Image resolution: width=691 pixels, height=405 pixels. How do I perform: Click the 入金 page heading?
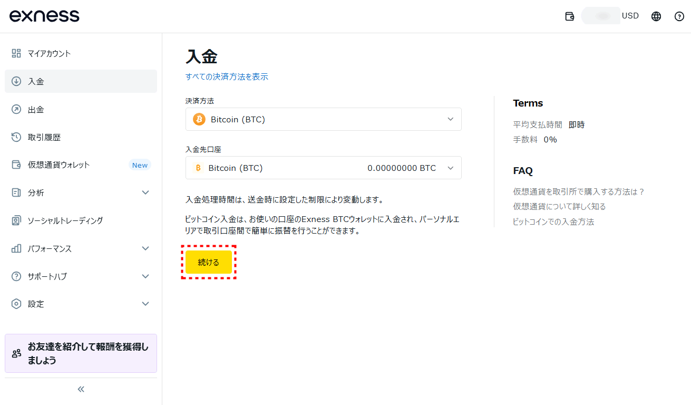tap(201, 56)
